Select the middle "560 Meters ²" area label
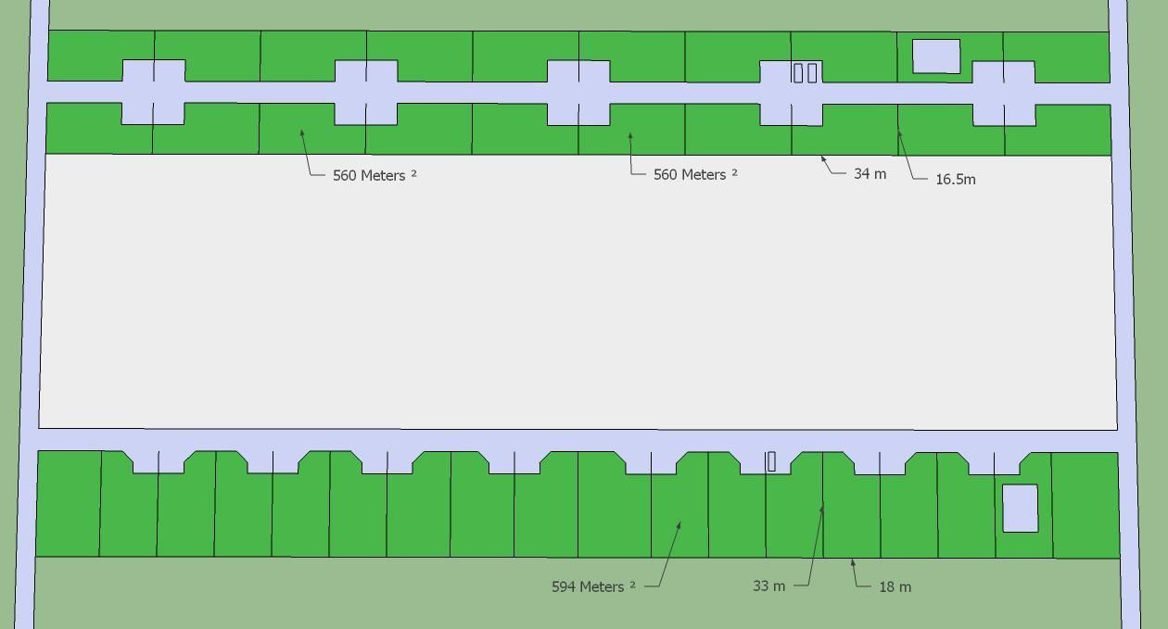The height and width of the screenshot is (629, 1168). point(694,174)
